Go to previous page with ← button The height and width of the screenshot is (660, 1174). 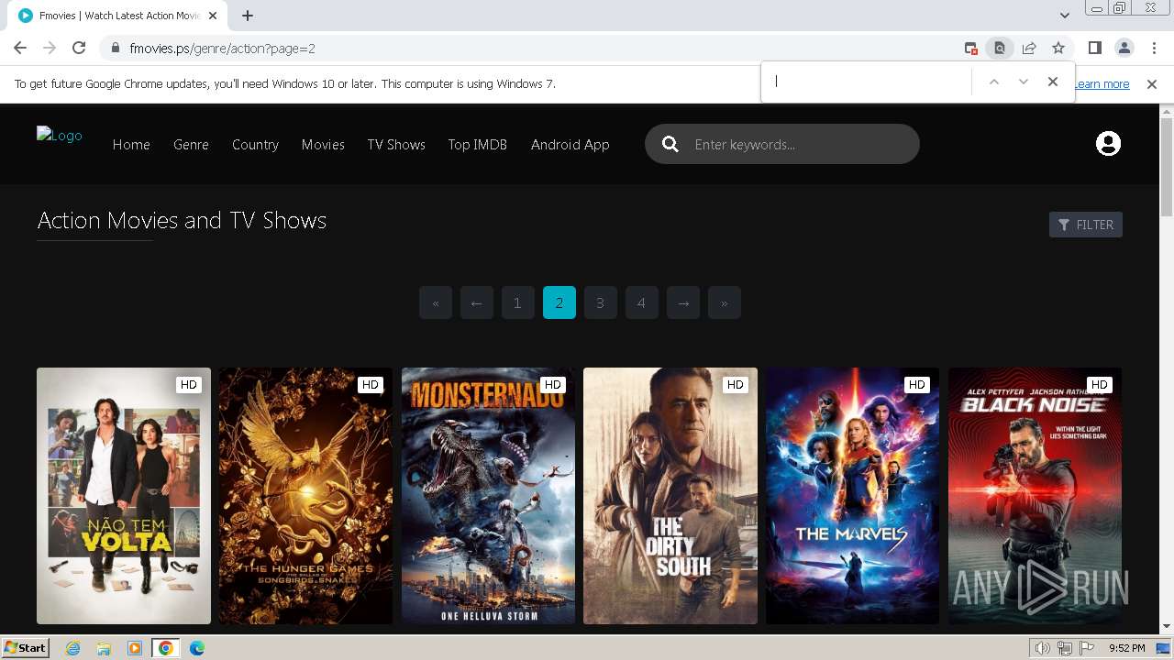click(477, 302)
